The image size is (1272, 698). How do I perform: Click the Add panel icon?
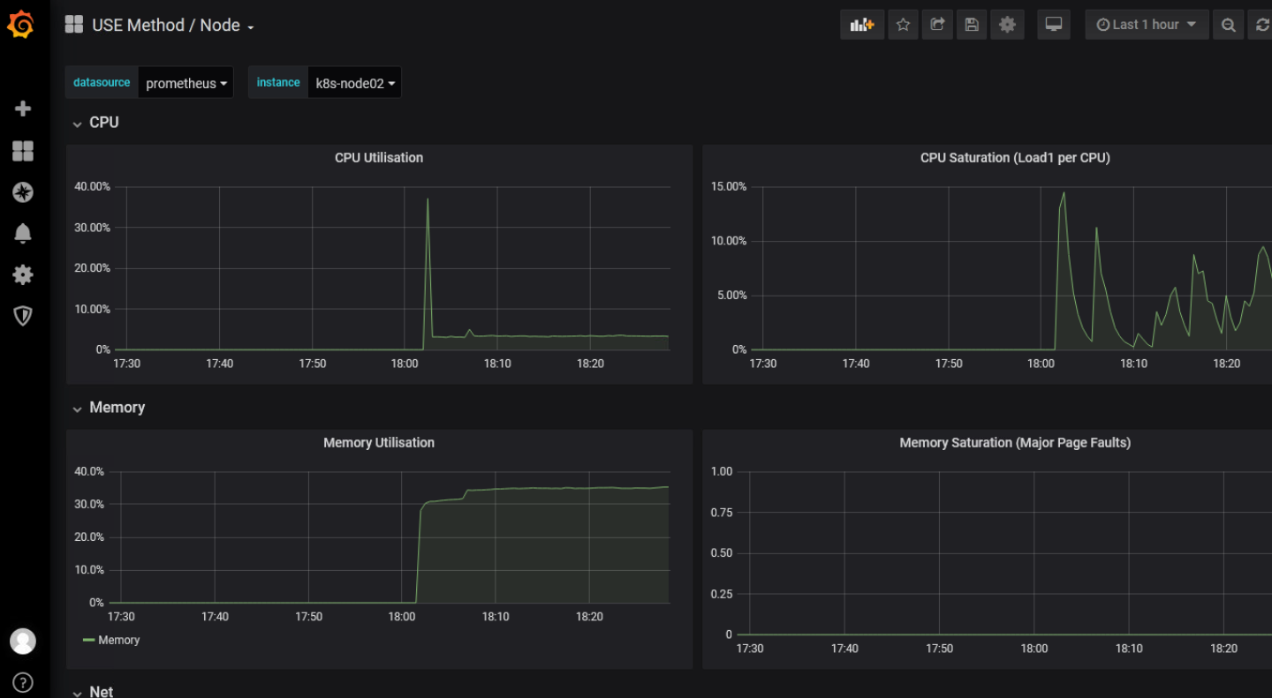click(862, 25)
